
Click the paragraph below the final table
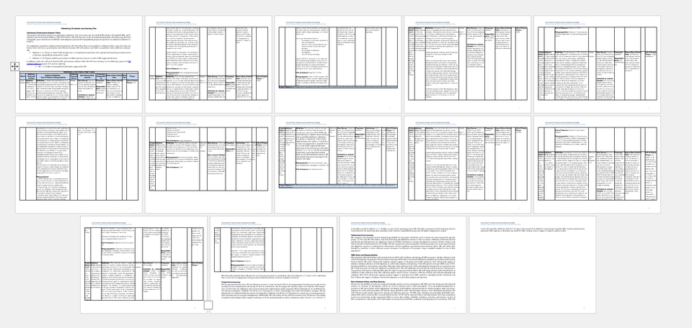tap(274, 275)
